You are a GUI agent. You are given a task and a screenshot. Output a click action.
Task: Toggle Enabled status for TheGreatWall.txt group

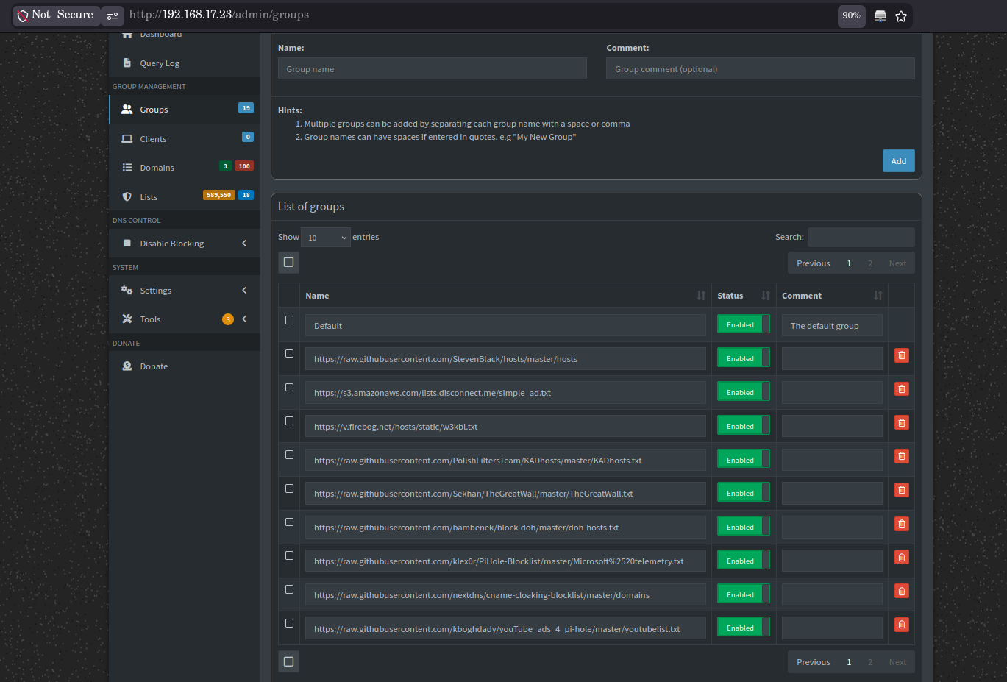tap(744, 493)
